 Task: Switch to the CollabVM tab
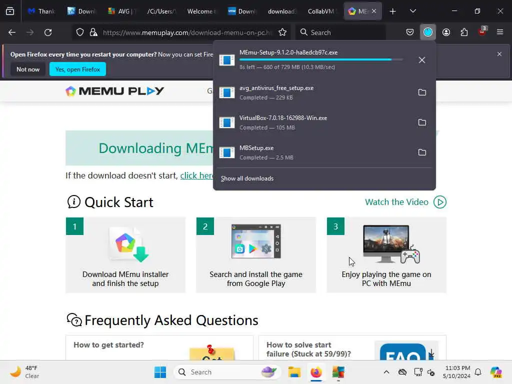322,11
